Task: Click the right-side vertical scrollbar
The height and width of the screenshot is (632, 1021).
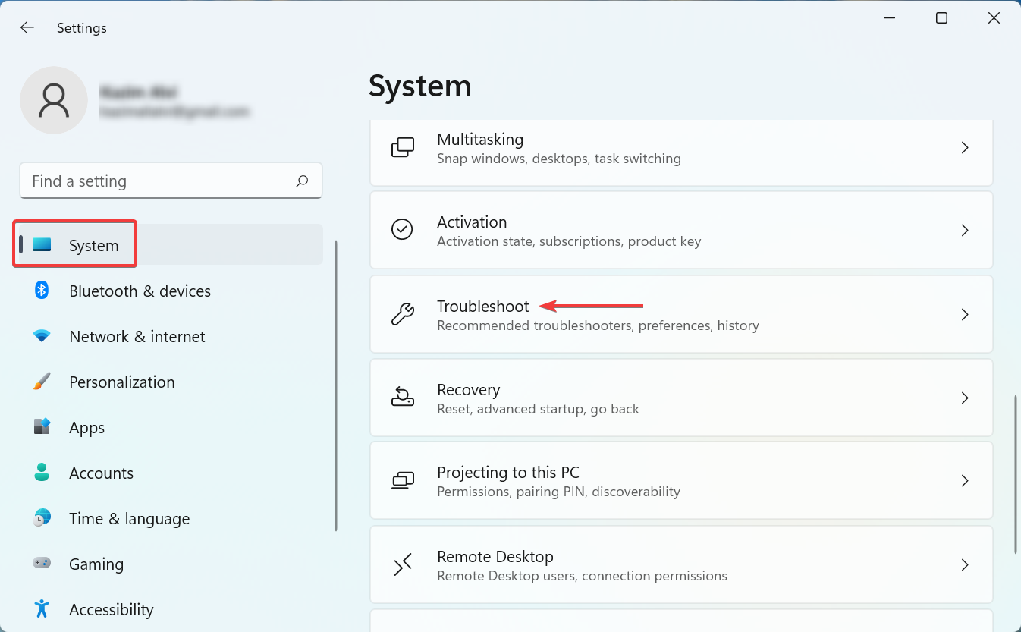Action: point(1015,474)
